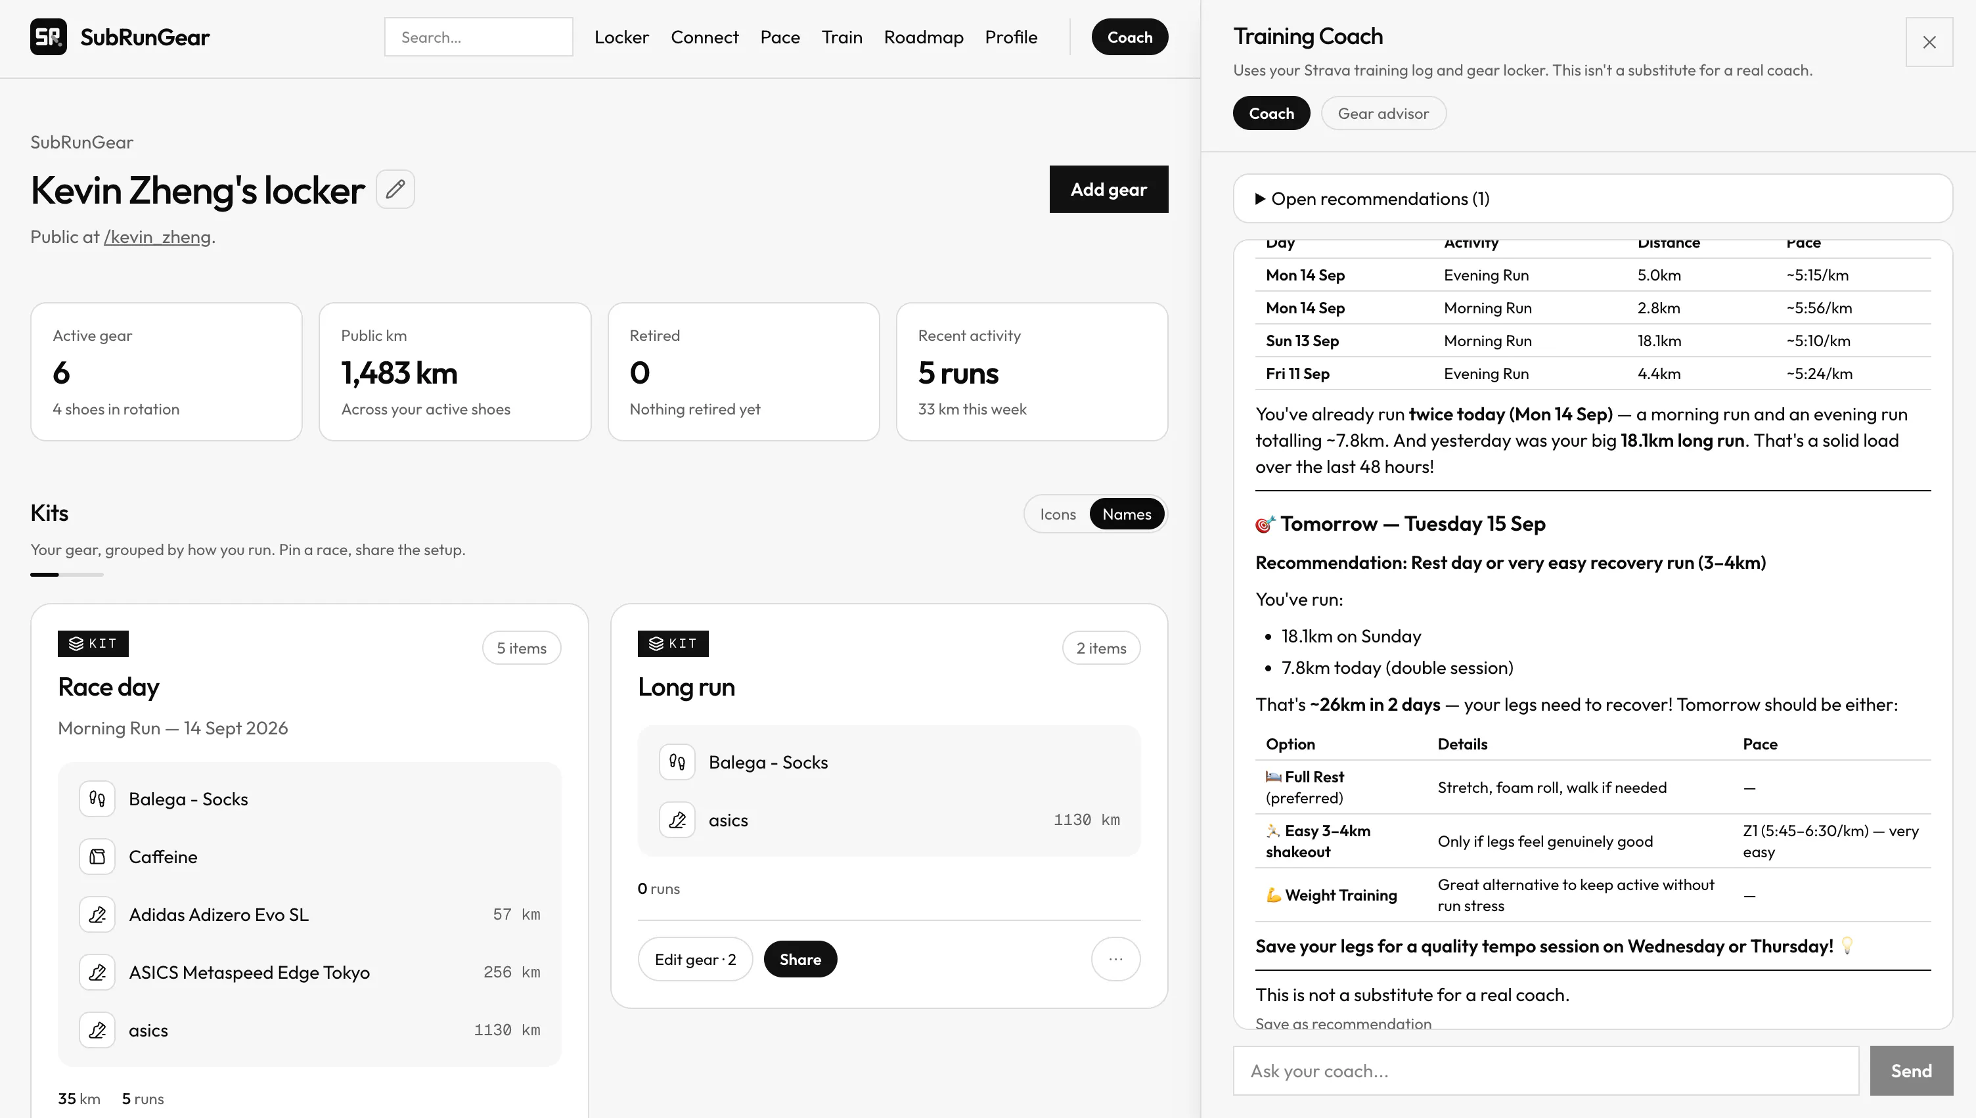Switch to Gear advisor tab
This screenshot has width=1976, height=1118.
click(x=1383, y=113)
